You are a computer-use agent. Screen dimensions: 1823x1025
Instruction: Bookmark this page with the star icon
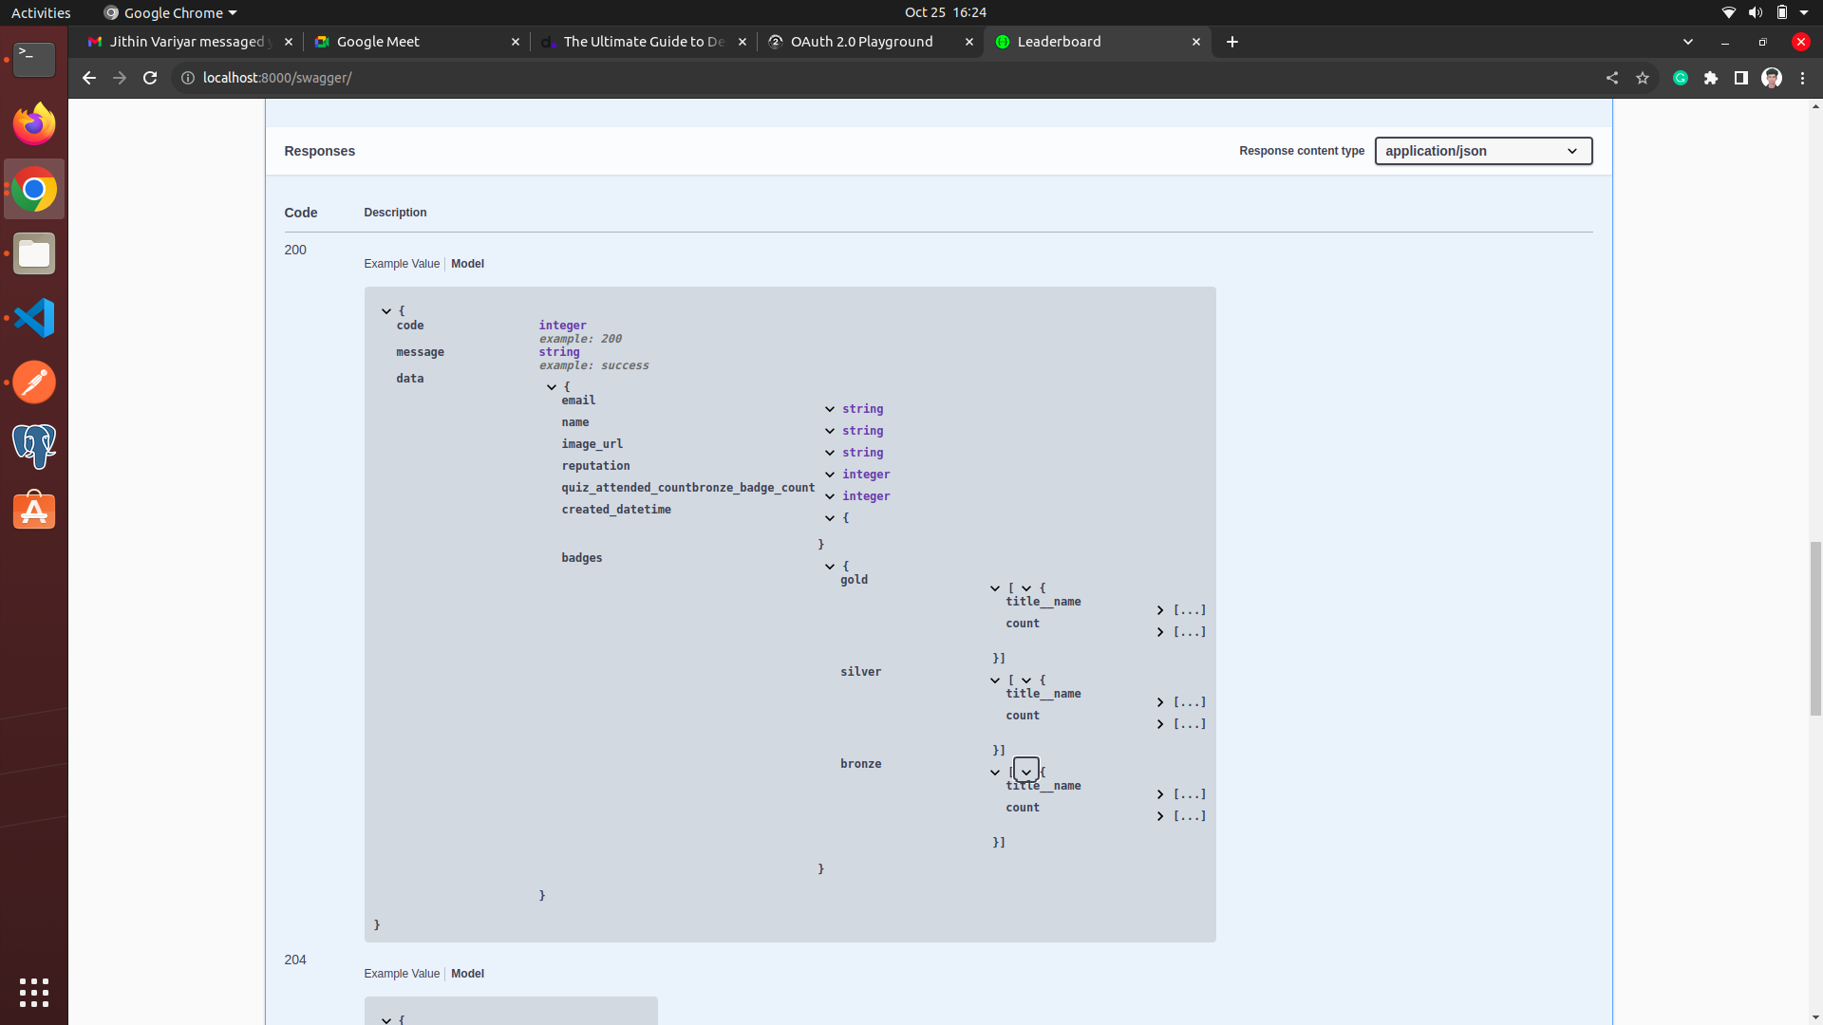1643,78
